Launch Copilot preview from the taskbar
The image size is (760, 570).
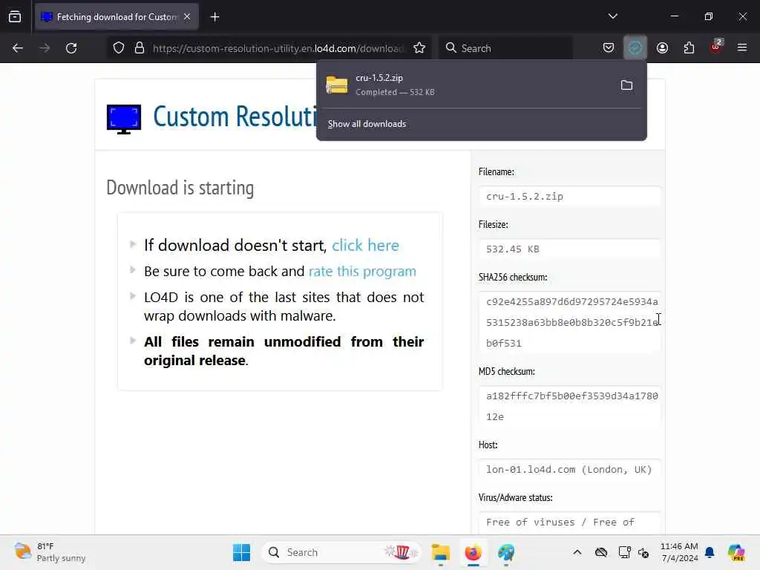click(736, 552)
